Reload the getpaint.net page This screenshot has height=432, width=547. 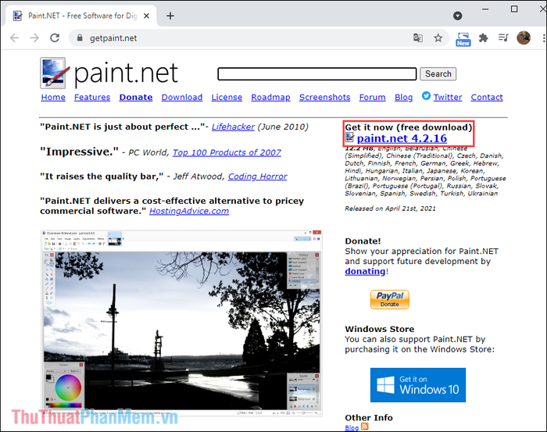pos(55,37)
